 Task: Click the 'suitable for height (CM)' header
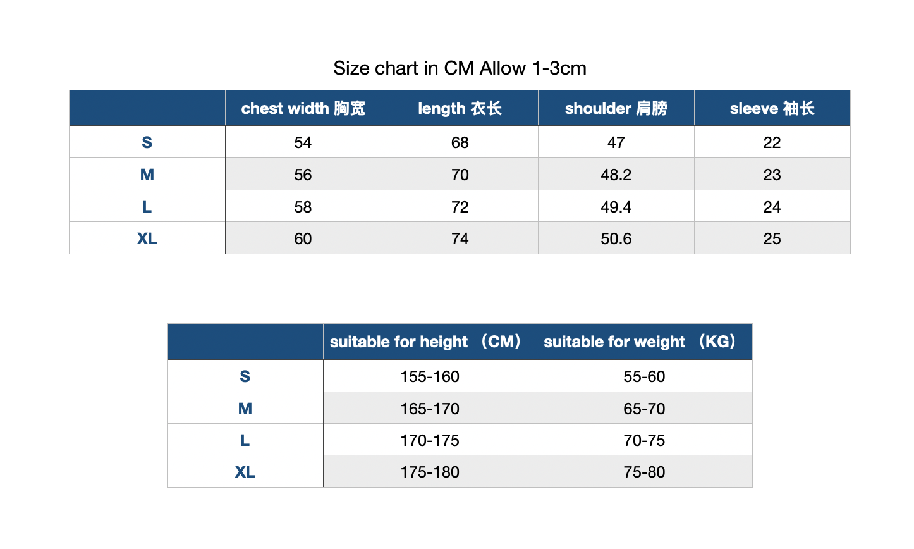coord(430,342)
